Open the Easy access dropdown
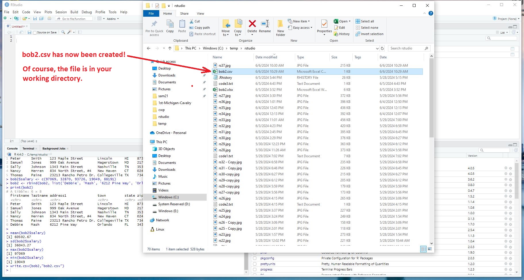 click(300, 28)
